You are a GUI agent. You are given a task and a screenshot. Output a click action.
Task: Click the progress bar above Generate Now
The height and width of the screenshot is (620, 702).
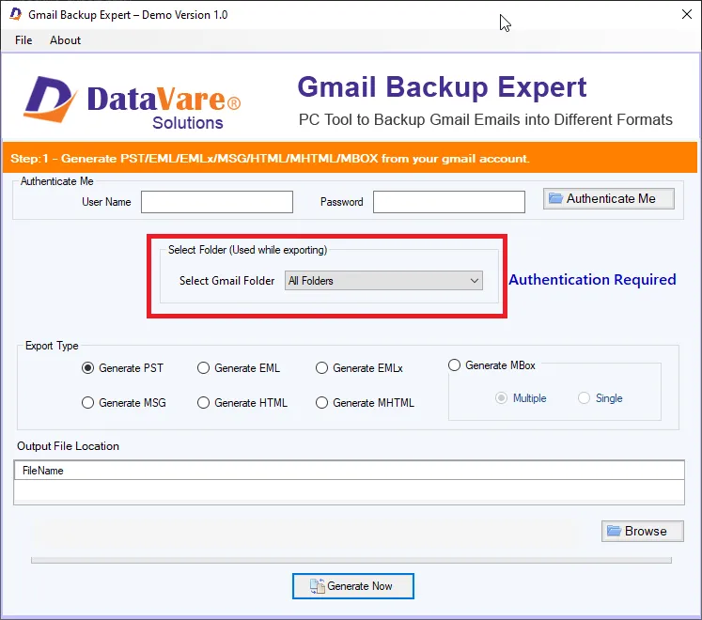(351, 561)
